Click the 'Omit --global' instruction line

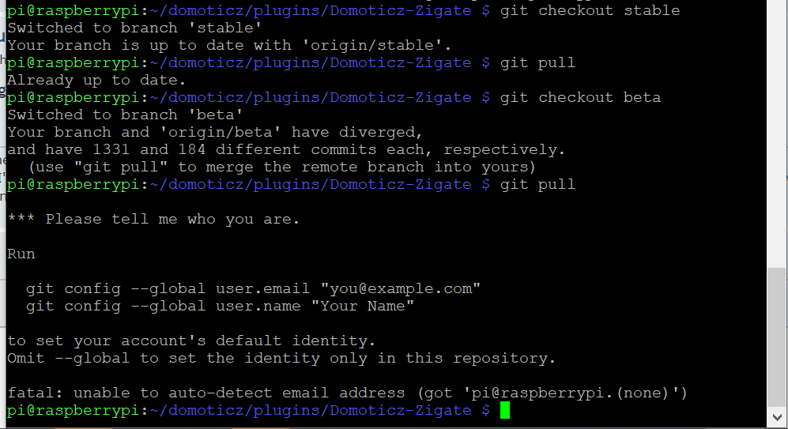(x=281, y=358)
